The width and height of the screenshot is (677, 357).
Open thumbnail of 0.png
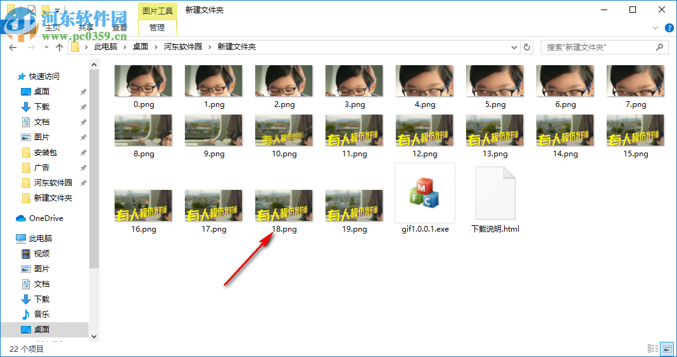(x=143, y=81)
